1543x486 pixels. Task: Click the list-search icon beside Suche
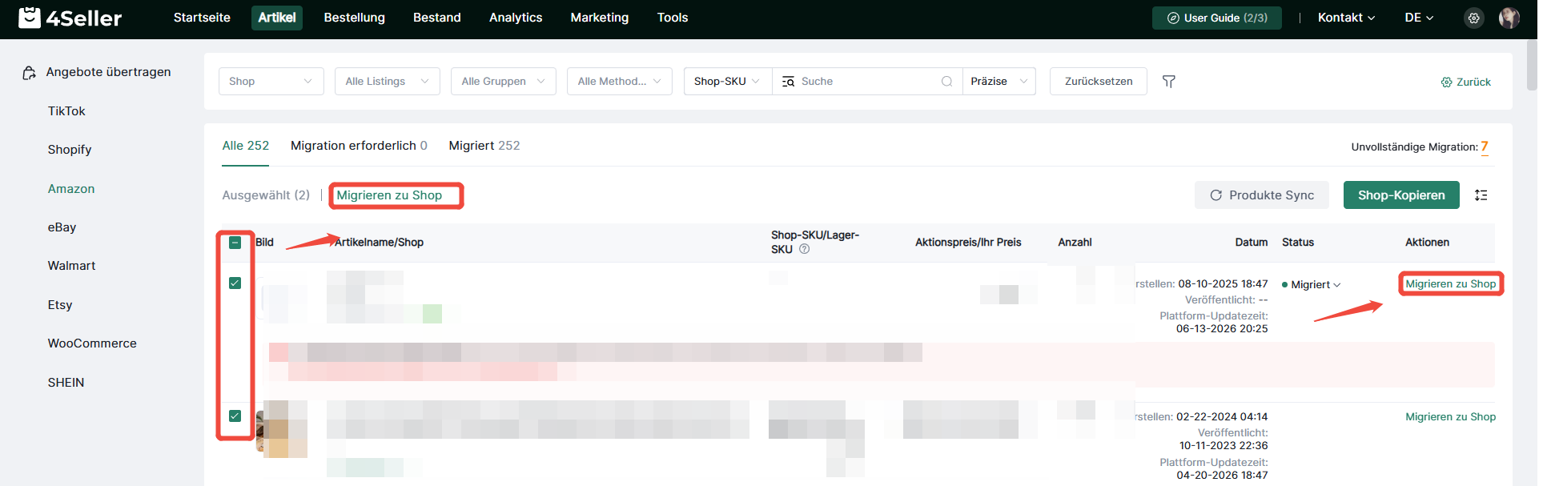point(788,82)
